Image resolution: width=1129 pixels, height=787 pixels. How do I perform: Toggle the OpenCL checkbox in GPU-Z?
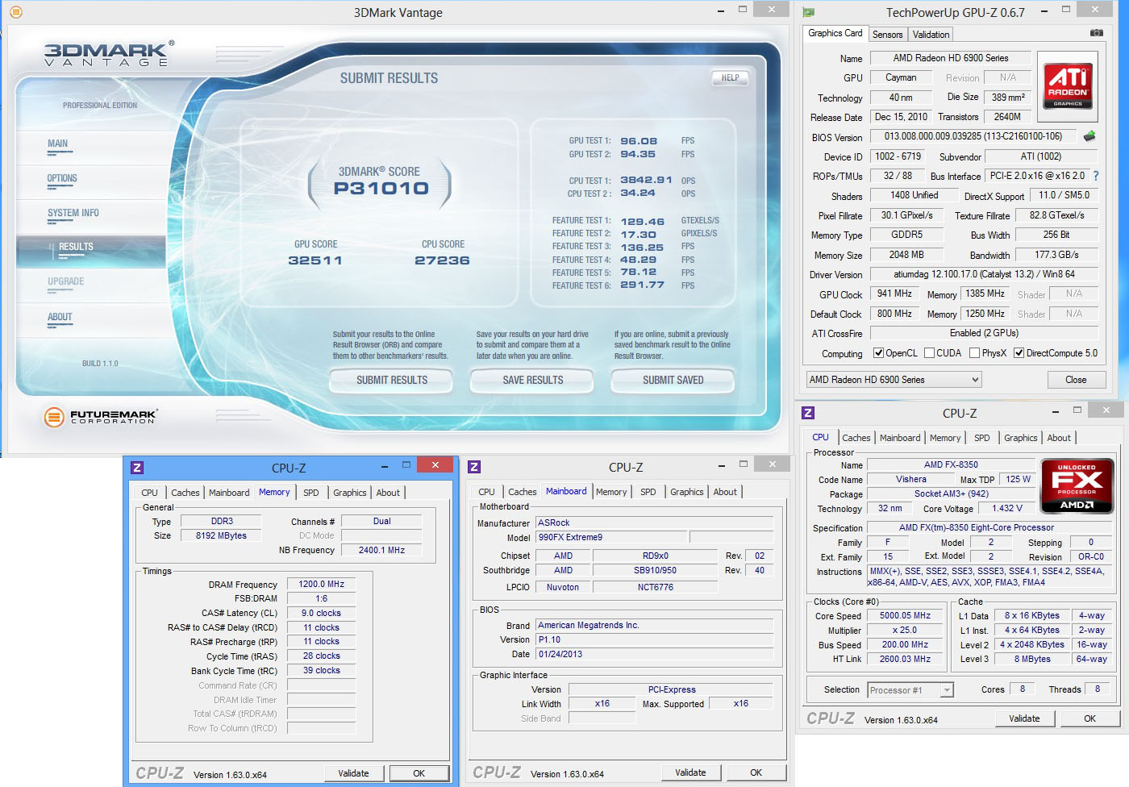pyautogui.click(x=879, y=353)
